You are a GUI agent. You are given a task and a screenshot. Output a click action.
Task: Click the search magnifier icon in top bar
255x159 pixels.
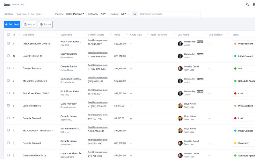248,4
